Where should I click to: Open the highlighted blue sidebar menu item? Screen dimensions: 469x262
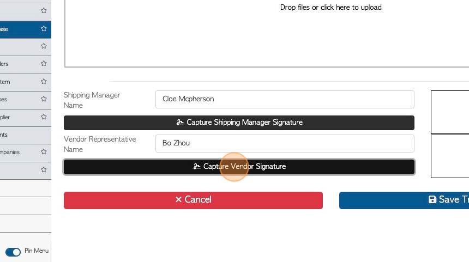26,29
